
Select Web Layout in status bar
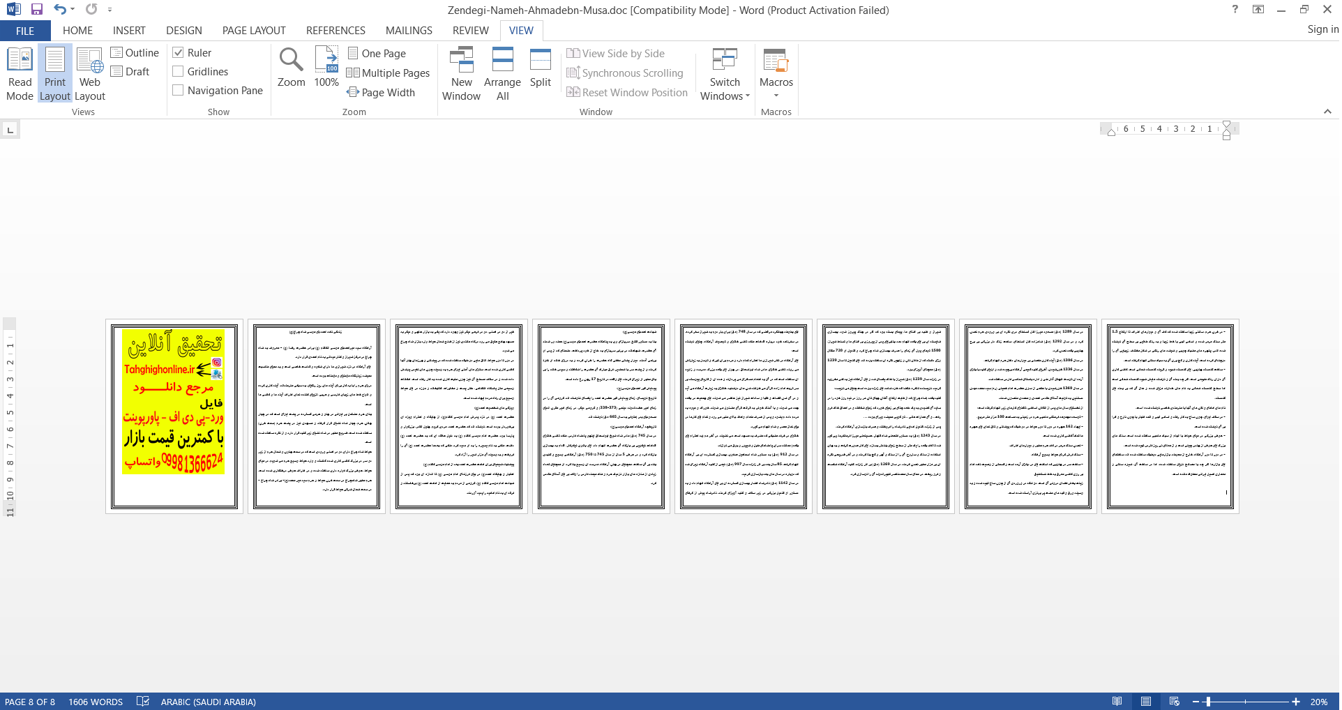point(1175,702)
